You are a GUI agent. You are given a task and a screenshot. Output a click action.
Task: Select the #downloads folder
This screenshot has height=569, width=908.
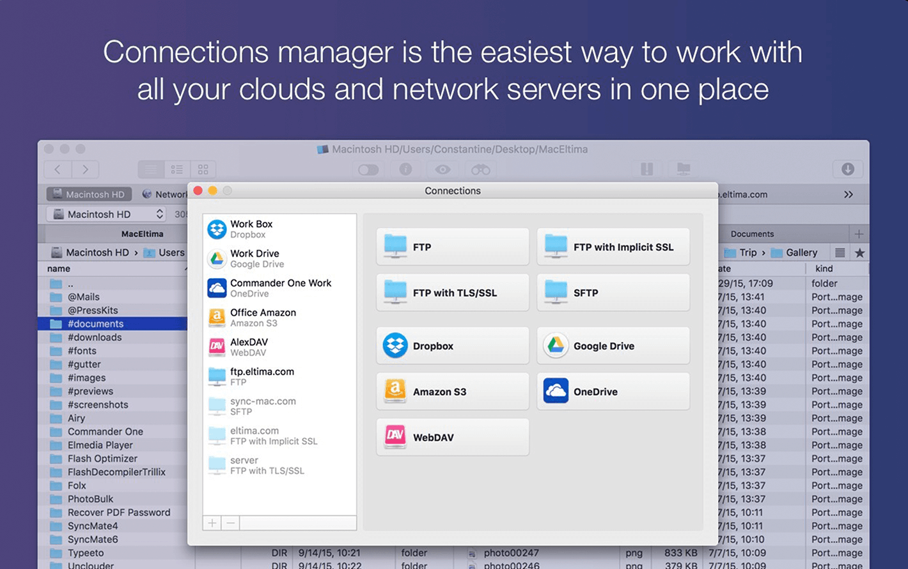tap(113, 337)
